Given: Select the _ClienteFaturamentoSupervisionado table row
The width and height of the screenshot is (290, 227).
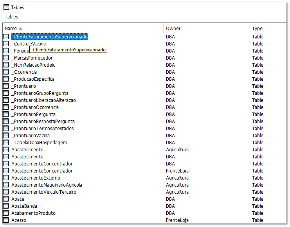Looking at the screenshot, I should (x=49, y=37).
